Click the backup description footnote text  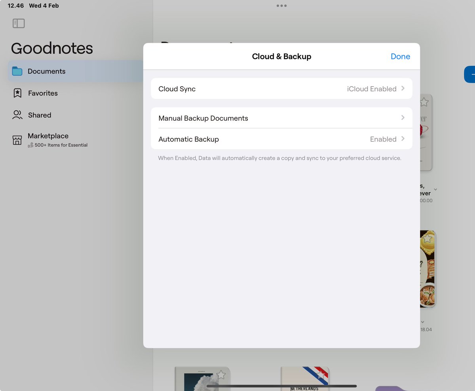[x=279, y=158]
